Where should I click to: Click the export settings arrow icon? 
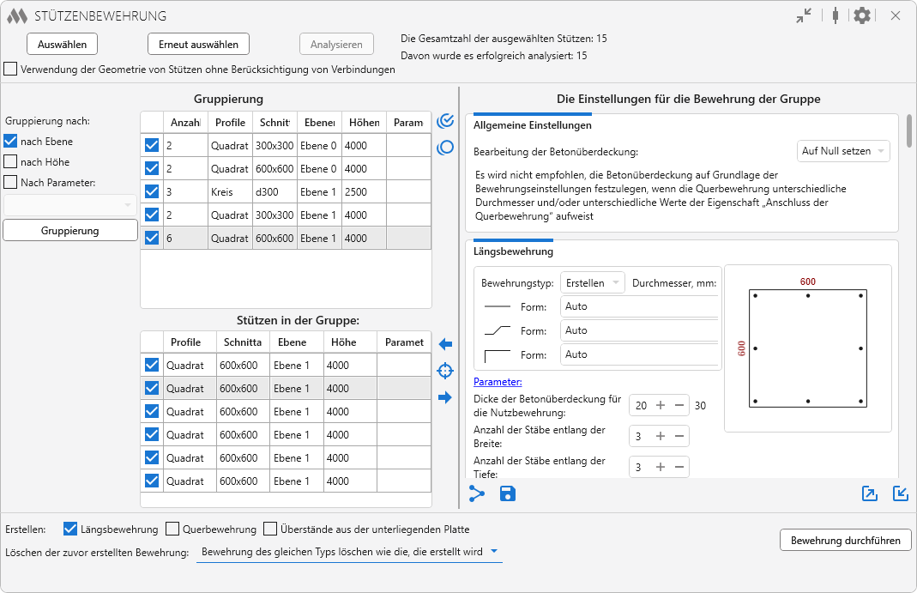(870, 493)
